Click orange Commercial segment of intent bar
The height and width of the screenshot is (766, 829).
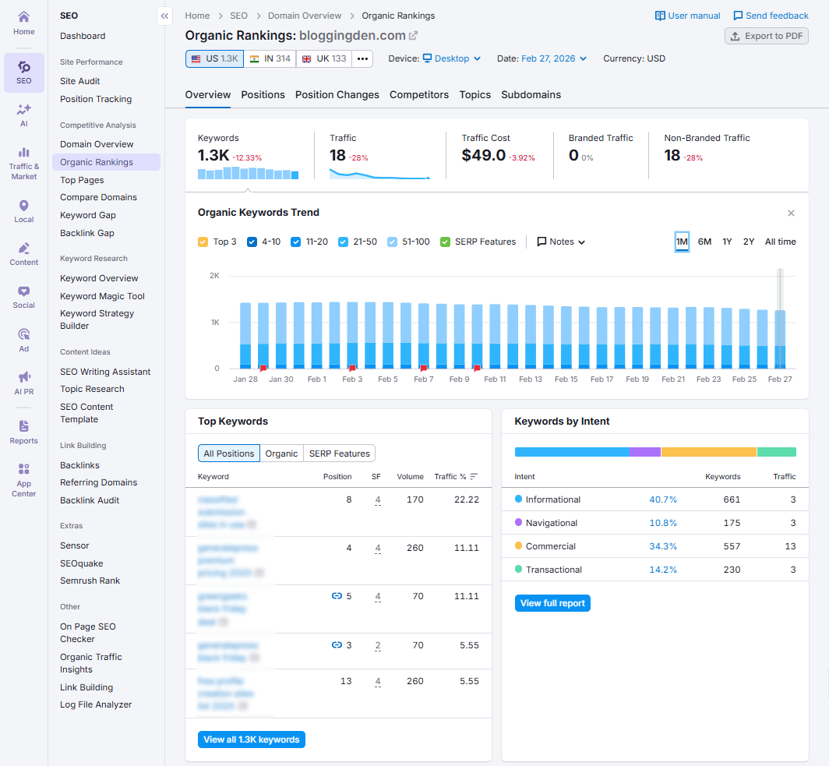coord(709,452)
